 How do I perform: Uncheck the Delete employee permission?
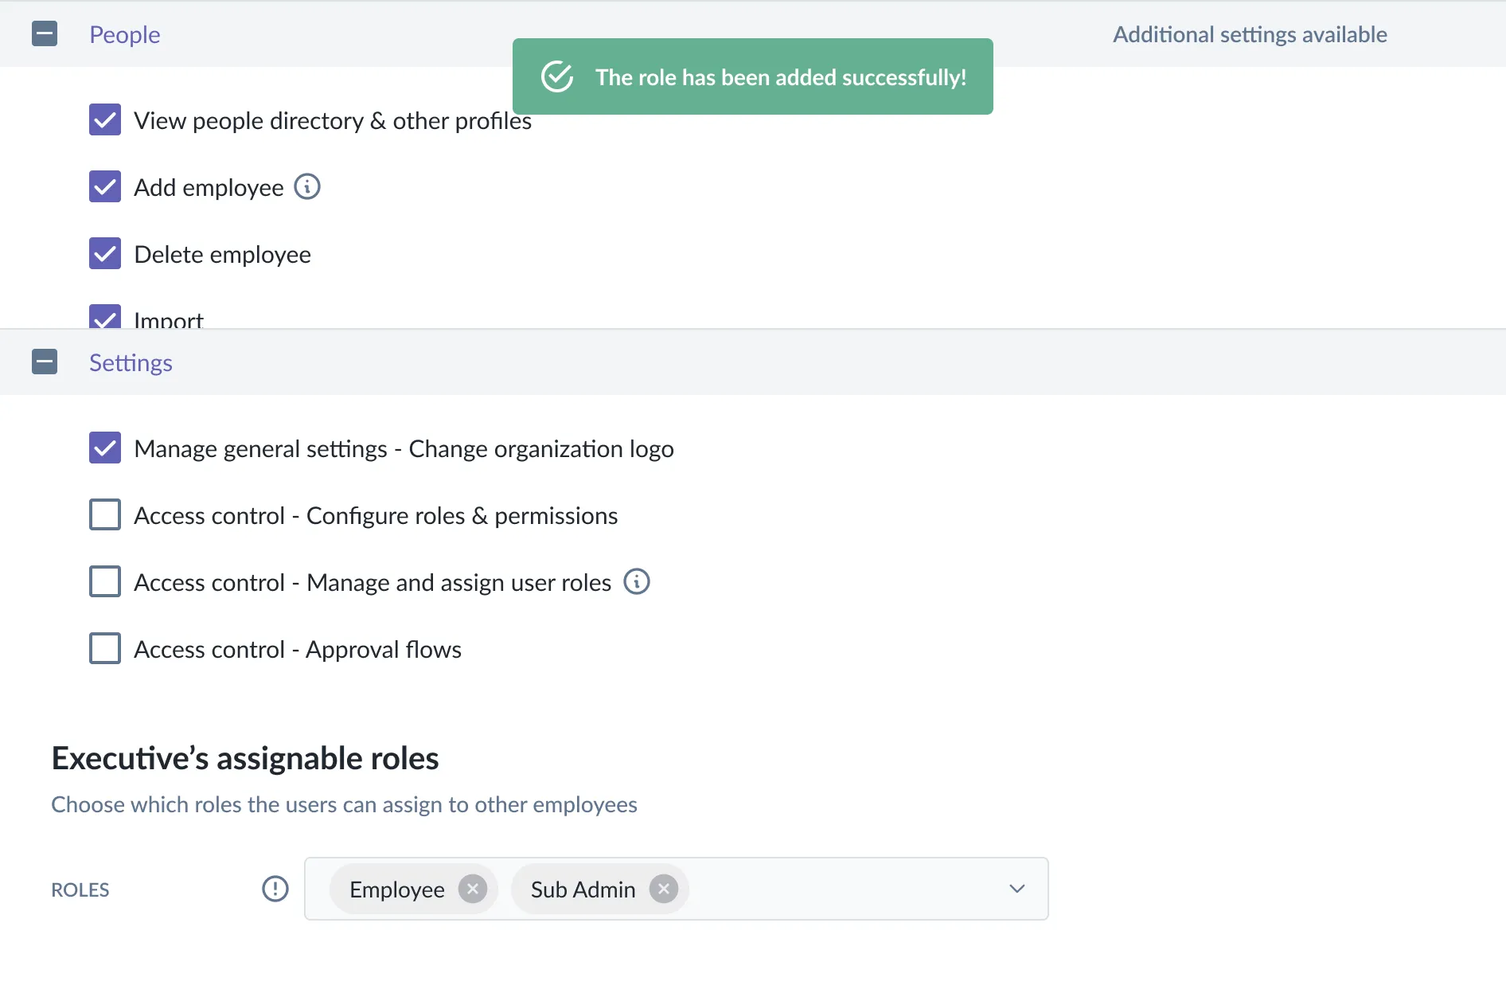[x=105, y=254]
